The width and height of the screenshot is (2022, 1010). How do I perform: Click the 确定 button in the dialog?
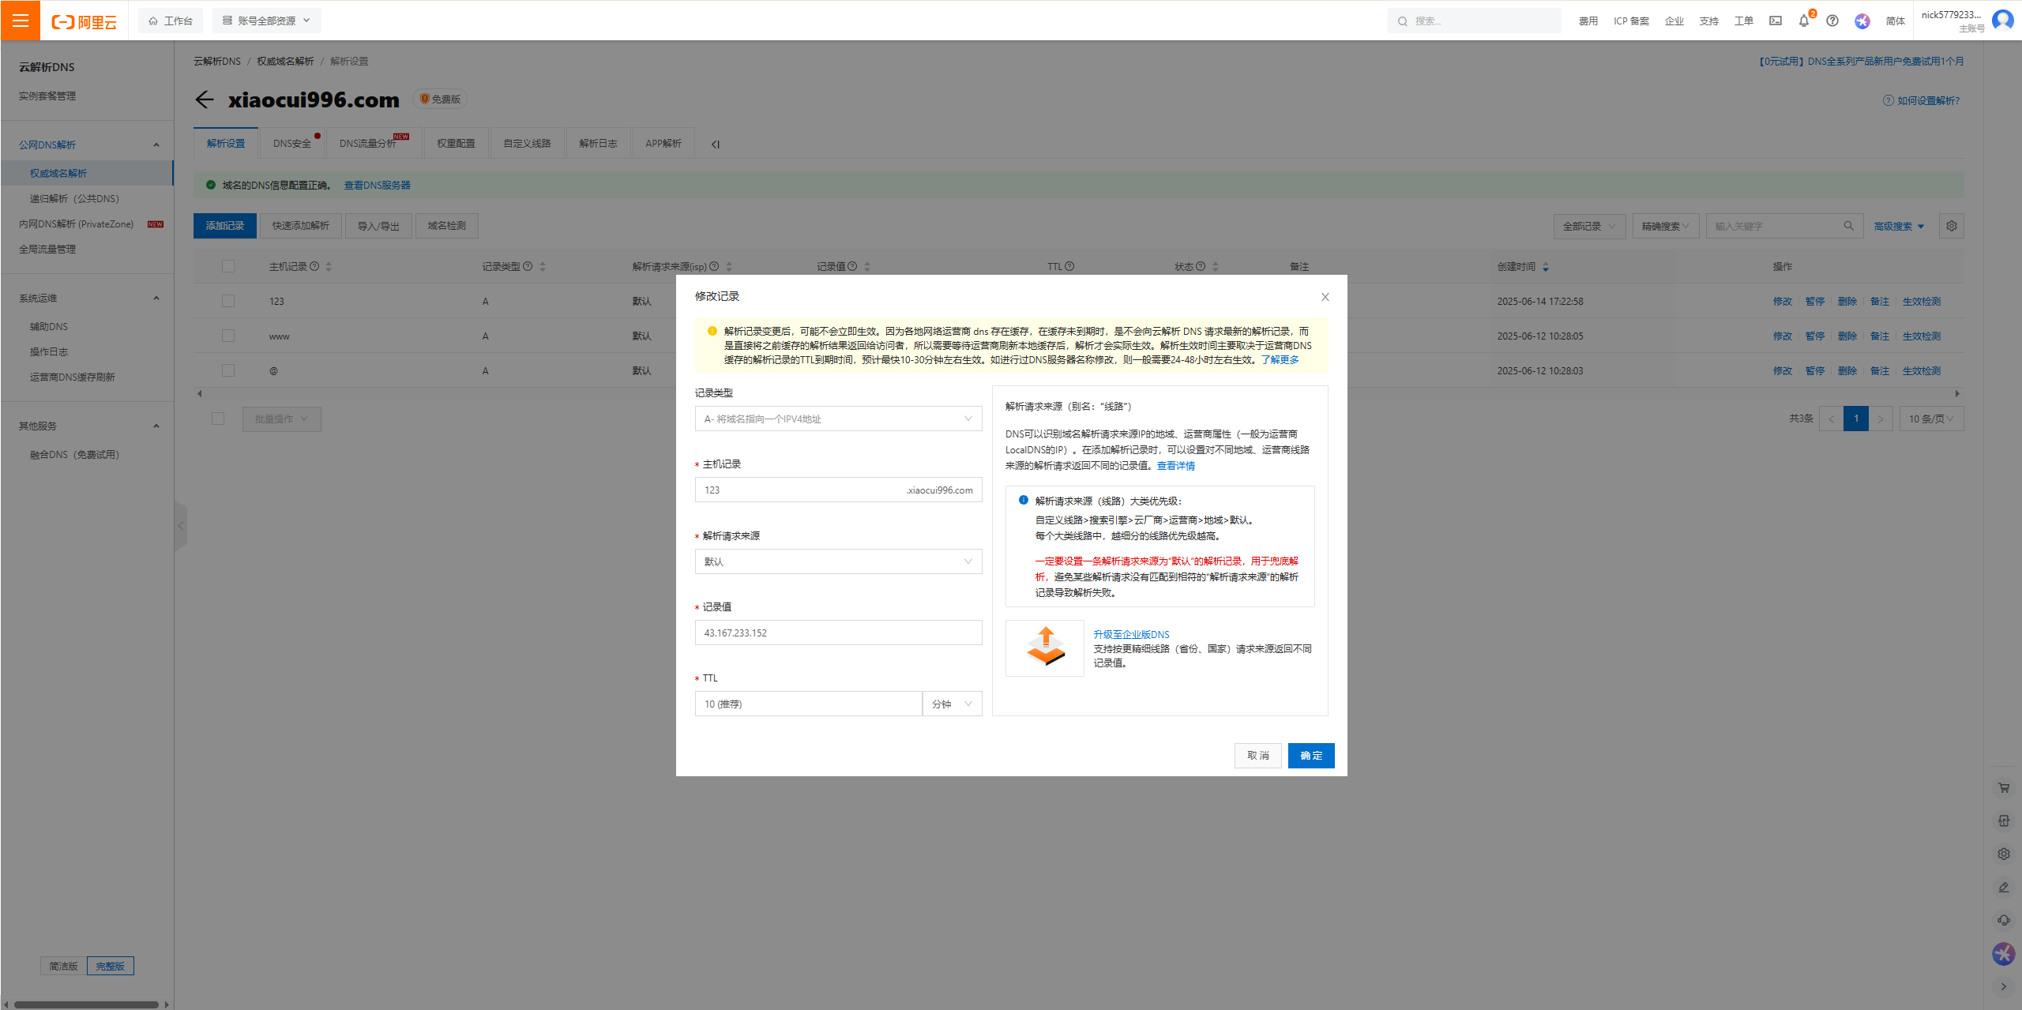[1310, 756]
